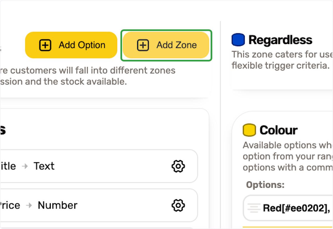Click the arrow icon before Number
The width and height of the screenshot is (333, 229).
point(29,205)
